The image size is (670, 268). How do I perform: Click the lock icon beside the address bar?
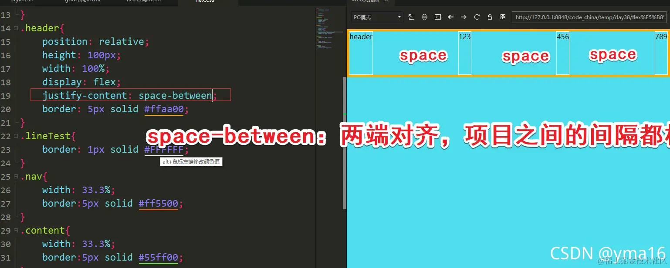[490, 17]
